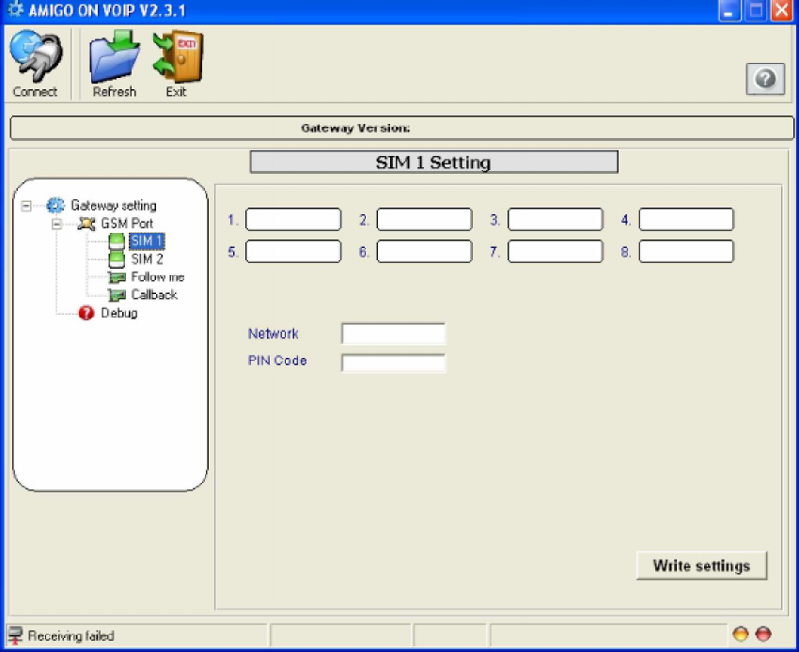This screenshot has height=652, width=799.
Task: Click the Connect toolbar icon
Action: coord(36,57)
